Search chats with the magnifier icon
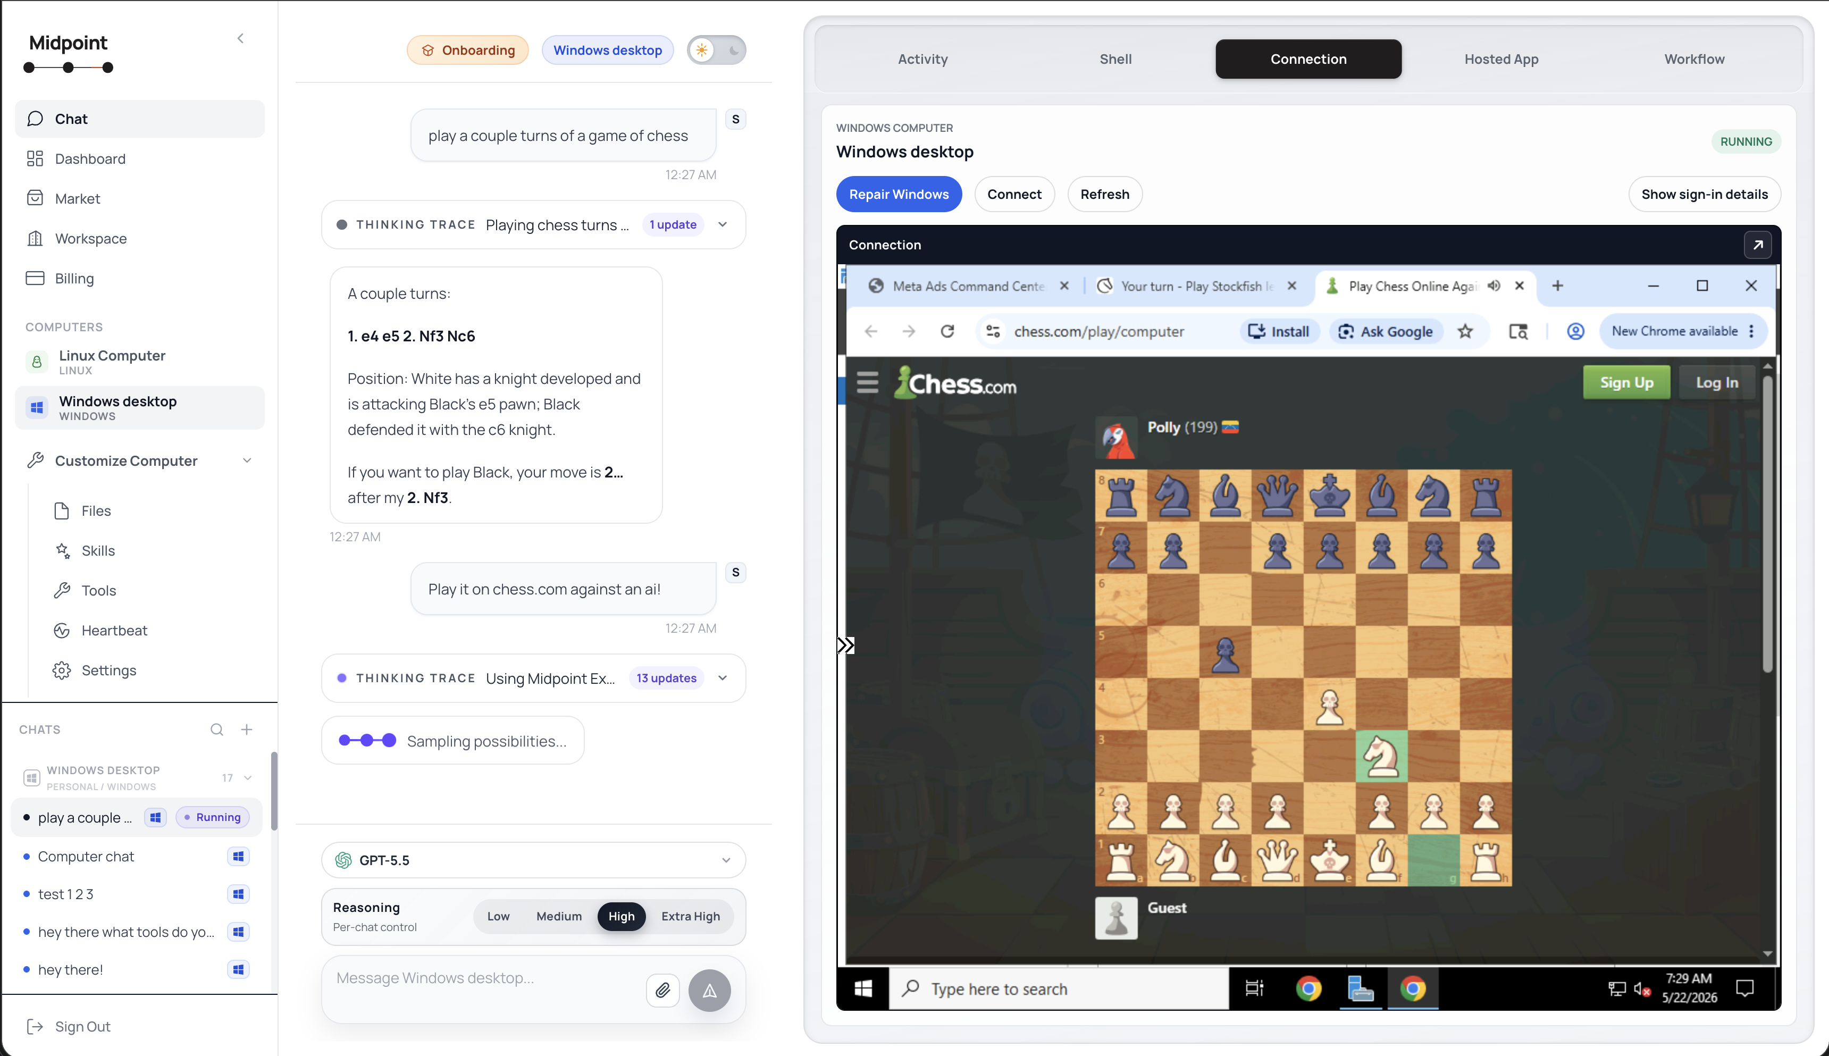 click(217, 730)
